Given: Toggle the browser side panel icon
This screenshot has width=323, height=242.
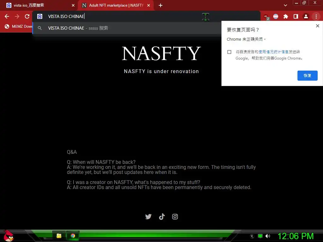Looking at the screenshot, I should point(296,16).
